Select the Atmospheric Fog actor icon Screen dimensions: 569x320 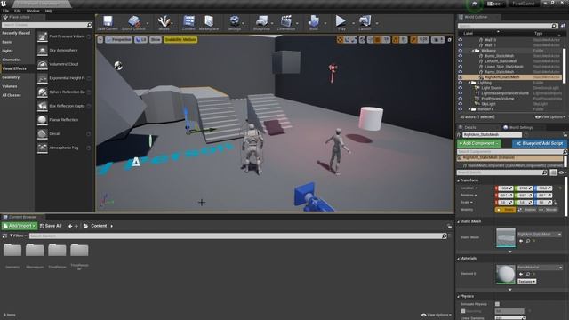[x=43, y=148]
